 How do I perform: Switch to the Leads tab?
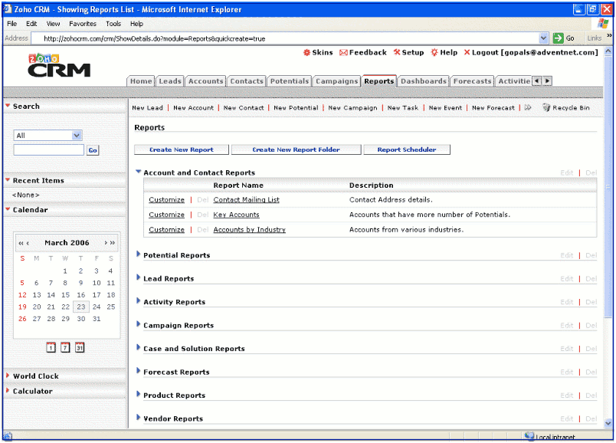click(x=170, y=81)
